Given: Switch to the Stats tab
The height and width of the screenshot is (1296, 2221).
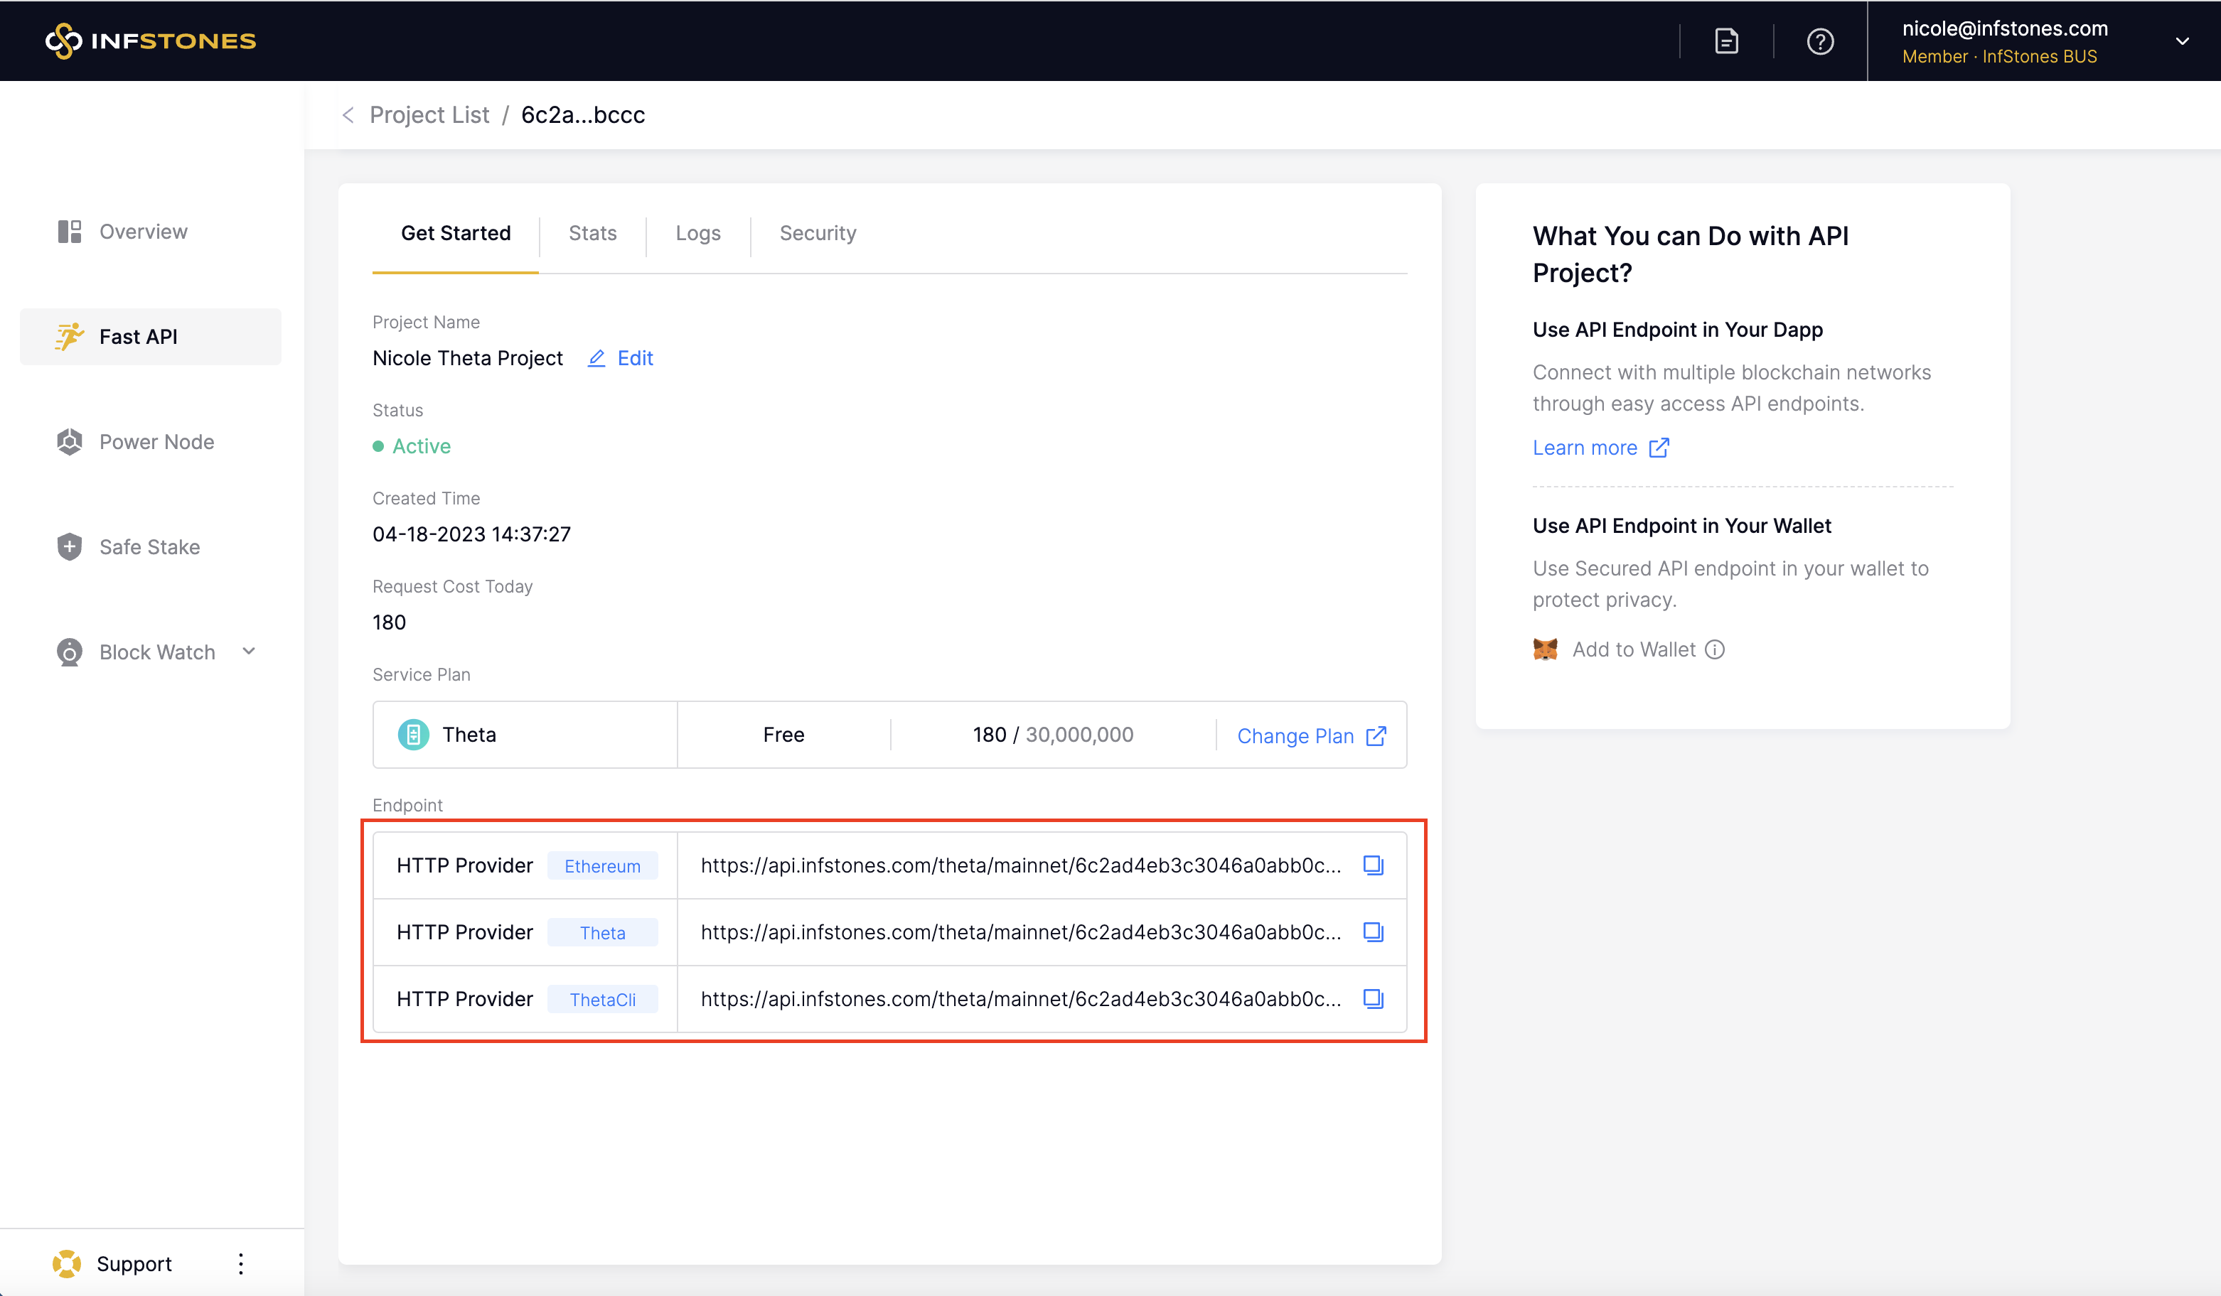Looking at the screenshot, I should [592, 234].
